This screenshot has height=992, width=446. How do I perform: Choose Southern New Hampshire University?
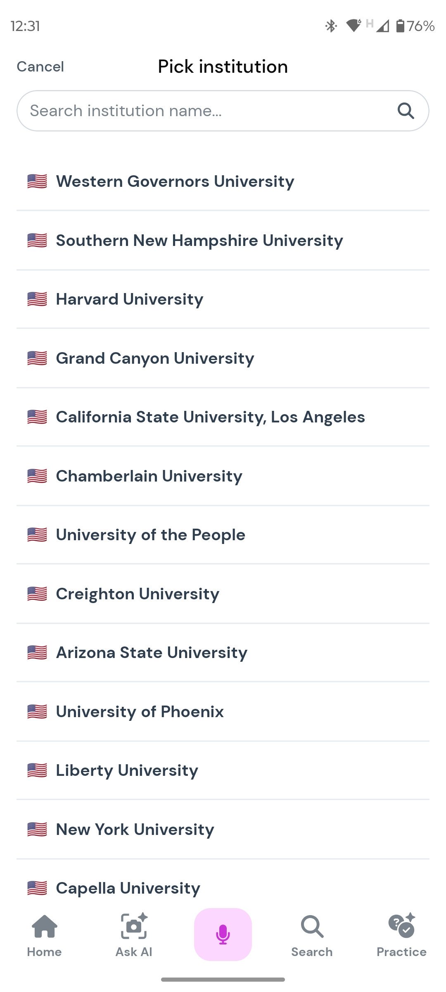199,241
